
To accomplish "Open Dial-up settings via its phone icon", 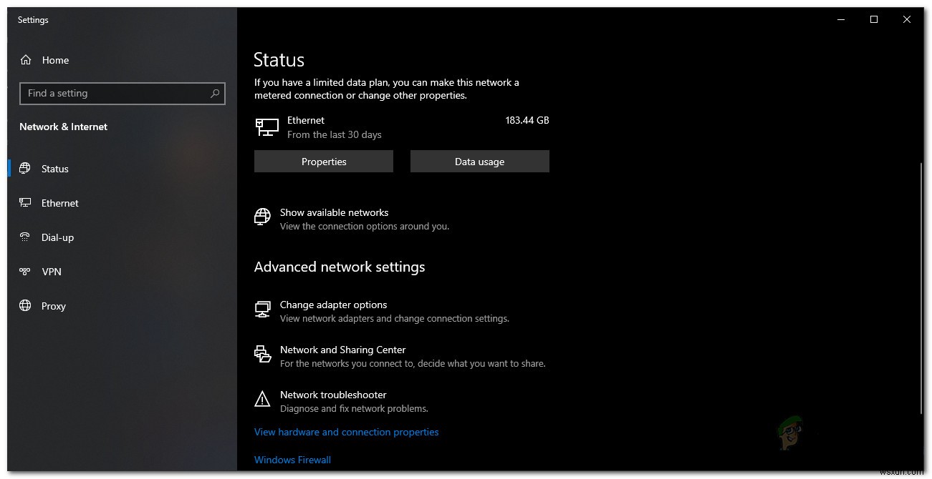I will point(25,237).
